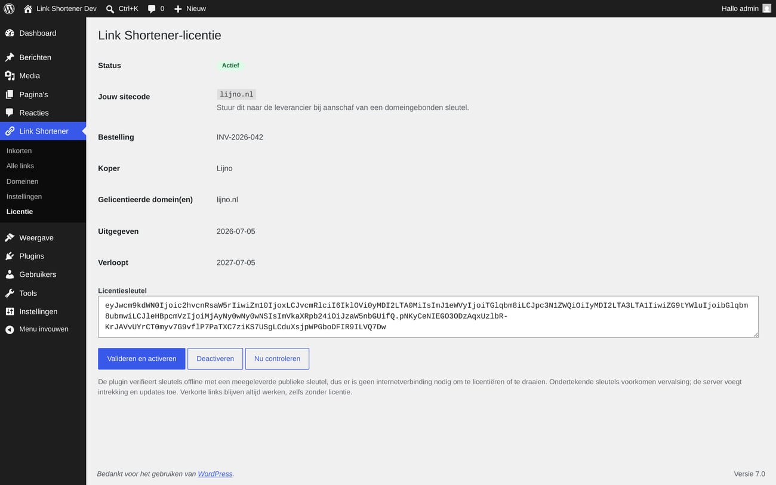776x485 pixels.
Task: Click the Versie 7.0 footer text
Action: (x=749, y=474)
